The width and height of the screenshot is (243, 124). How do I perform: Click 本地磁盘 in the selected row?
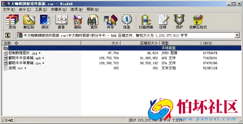tap(168, 48)
